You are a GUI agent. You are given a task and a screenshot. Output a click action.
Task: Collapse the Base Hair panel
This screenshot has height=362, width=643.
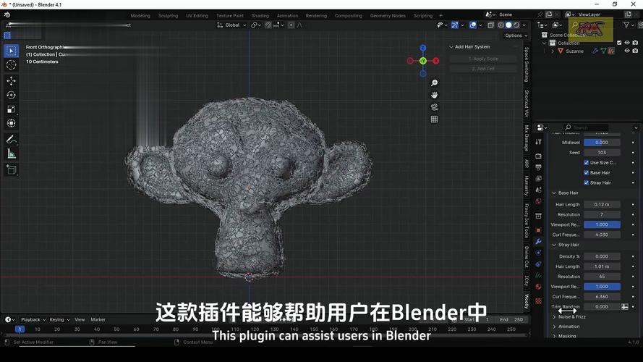(x=555, y=193)
